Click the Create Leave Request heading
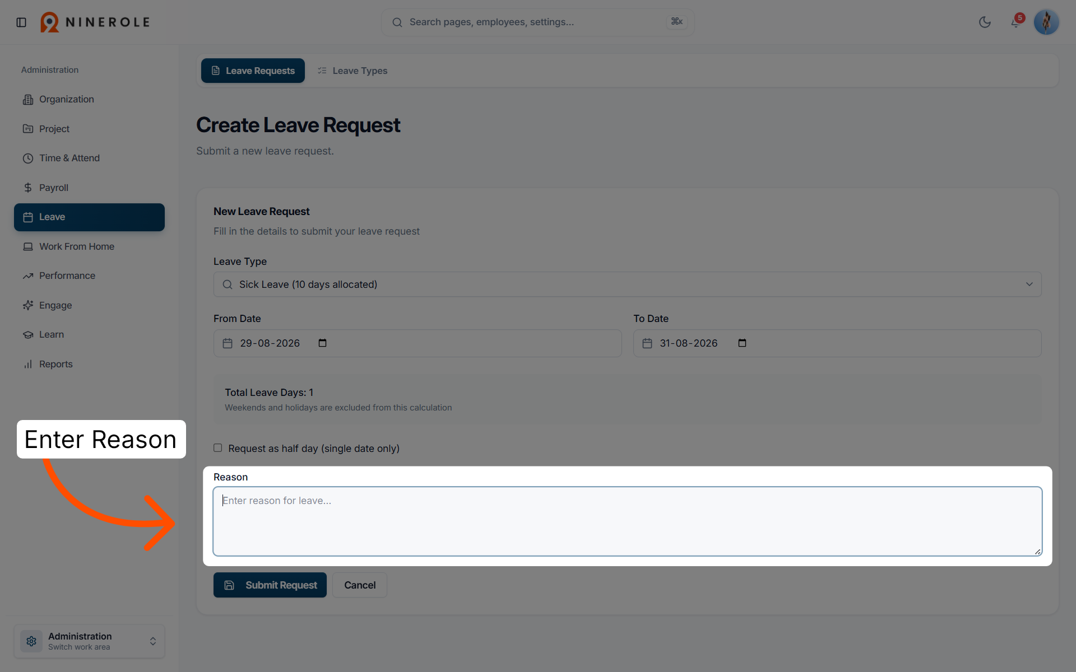This screenshot has height=672, width=1076. tap(298, 125)
